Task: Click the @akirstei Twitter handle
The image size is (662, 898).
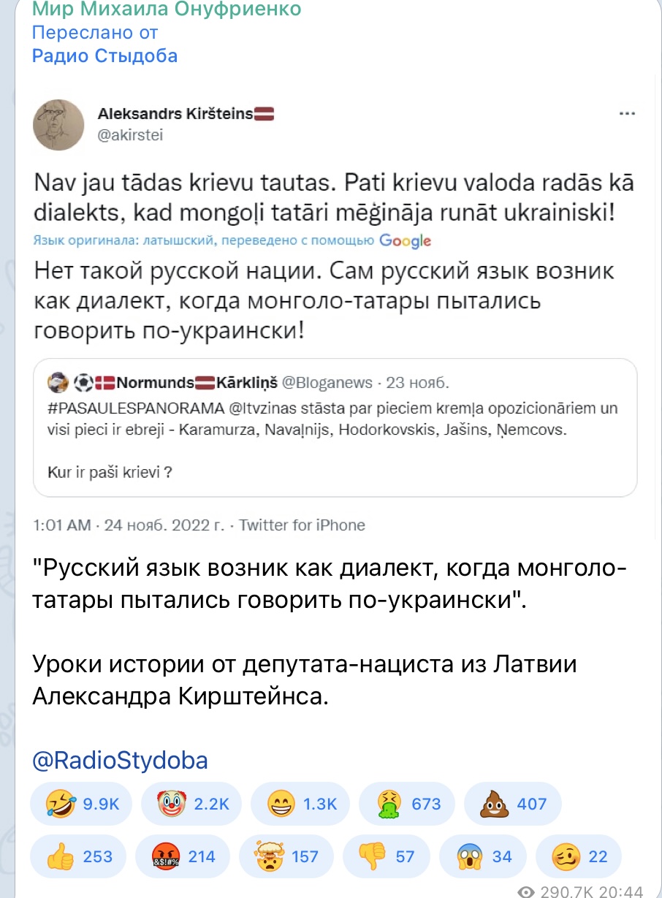Action: (x=131, y=134)
